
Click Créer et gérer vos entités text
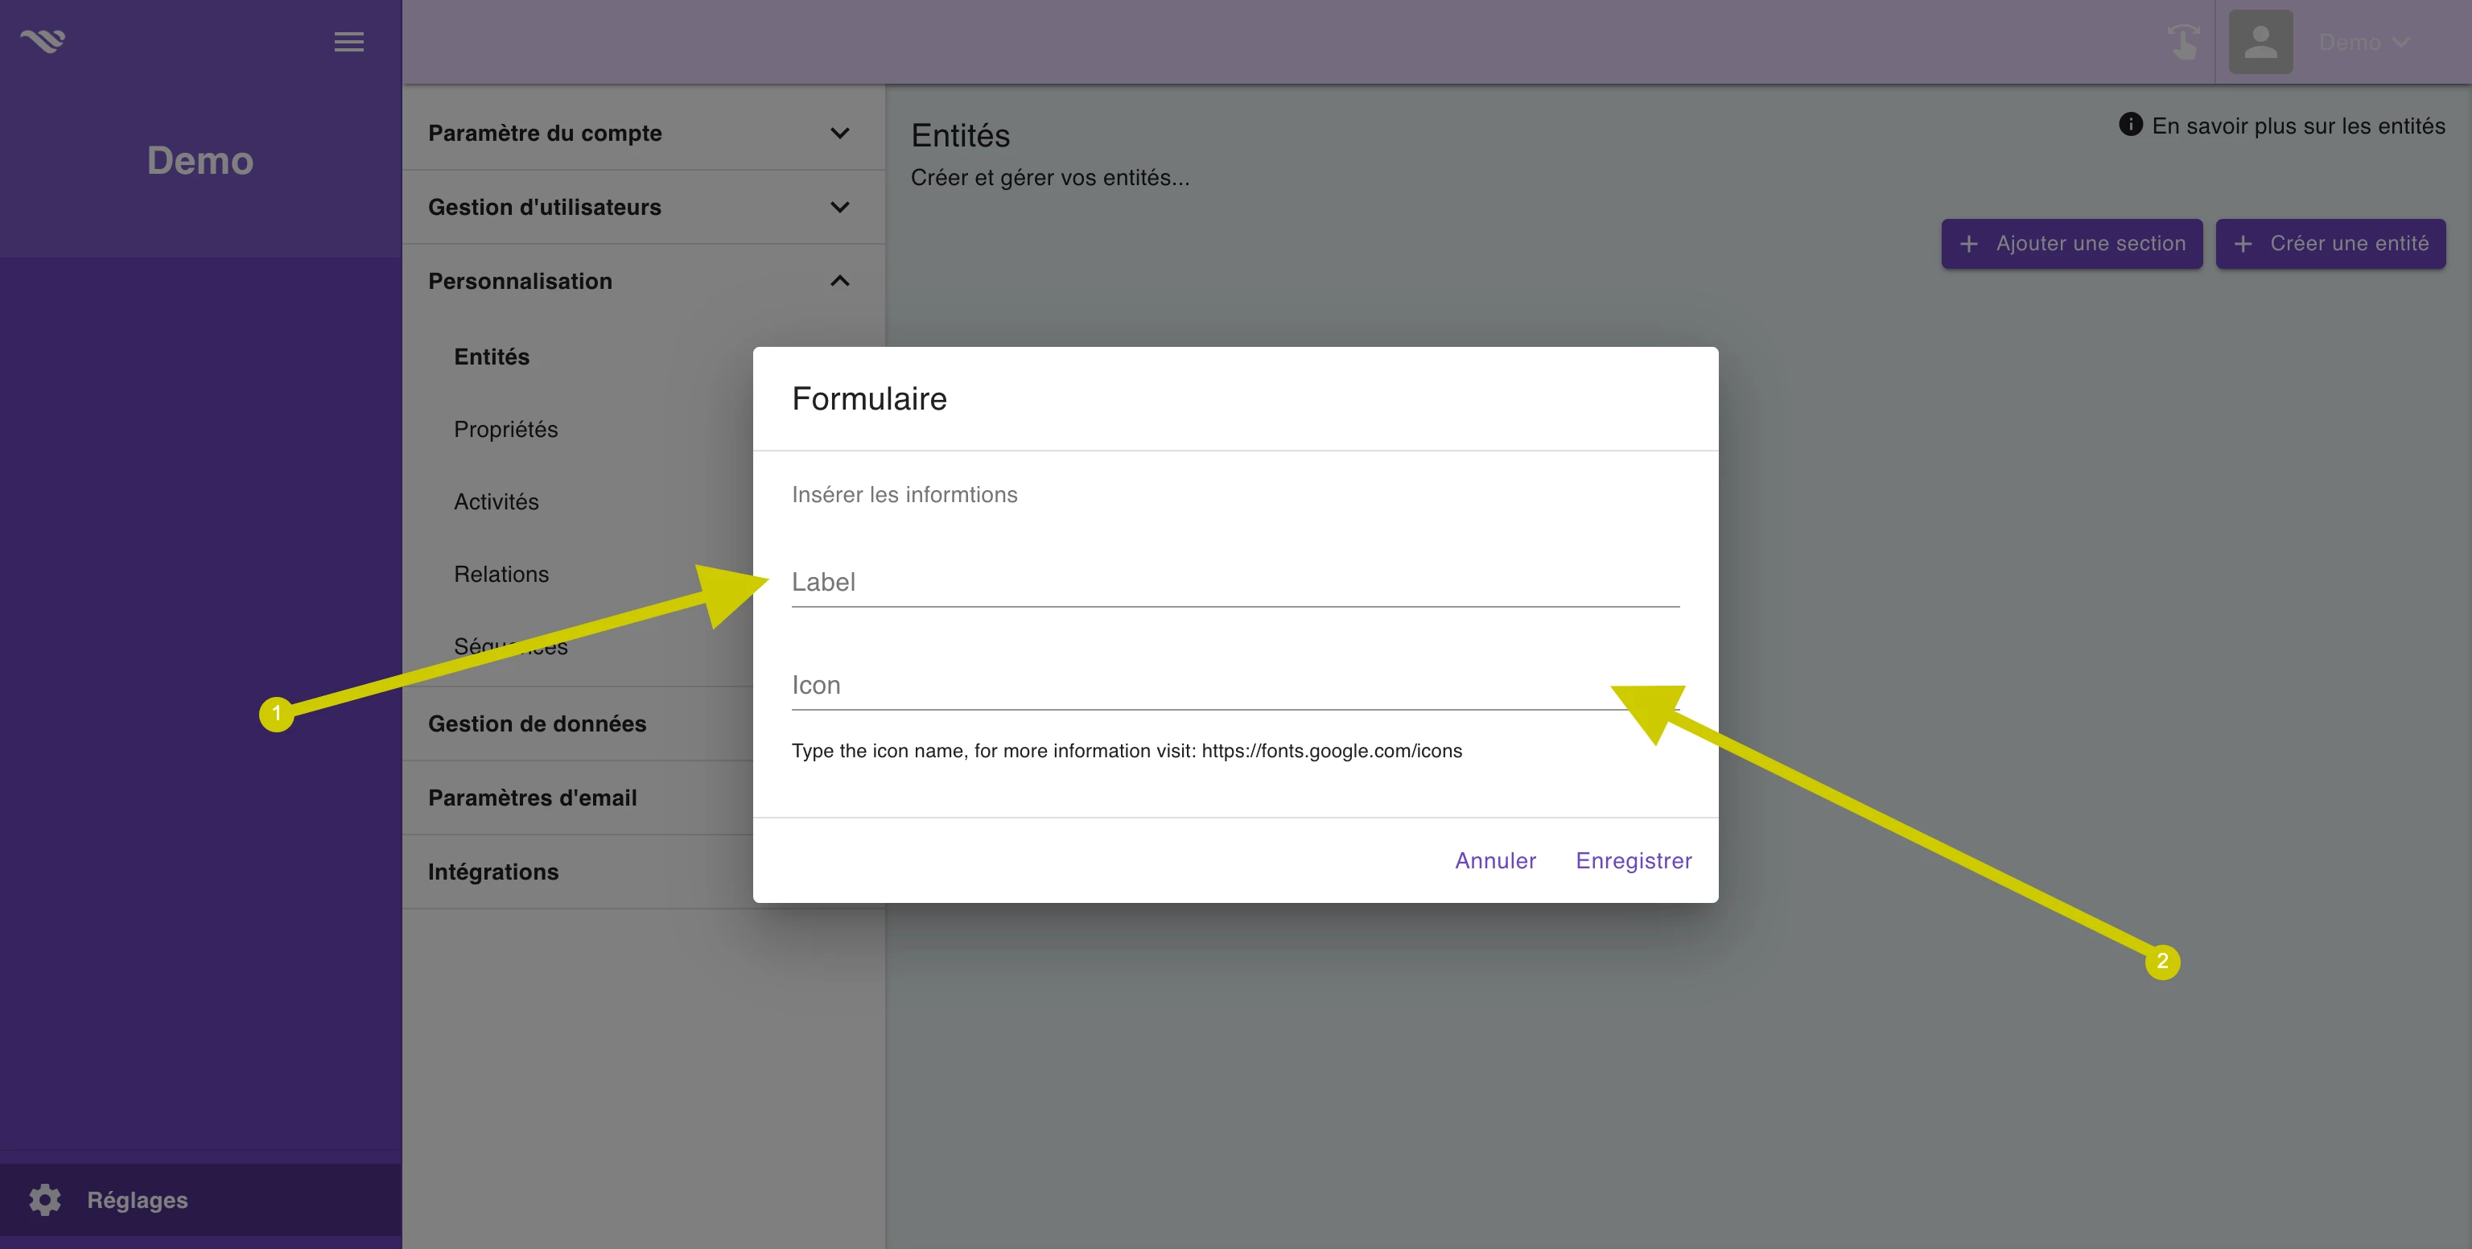click(x=1050, y=178)
